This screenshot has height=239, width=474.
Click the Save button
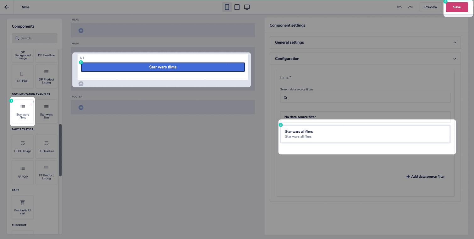click(x=457, y=7)
